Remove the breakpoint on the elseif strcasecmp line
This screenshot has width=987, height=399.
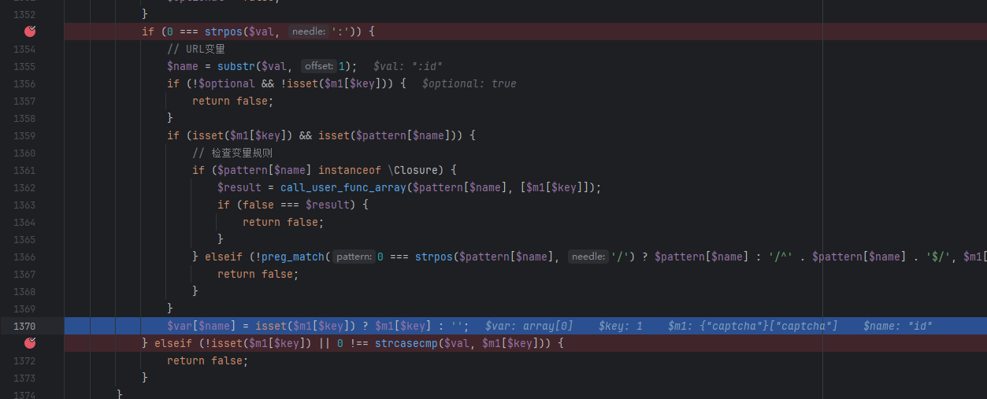click(x=30, y=343)
